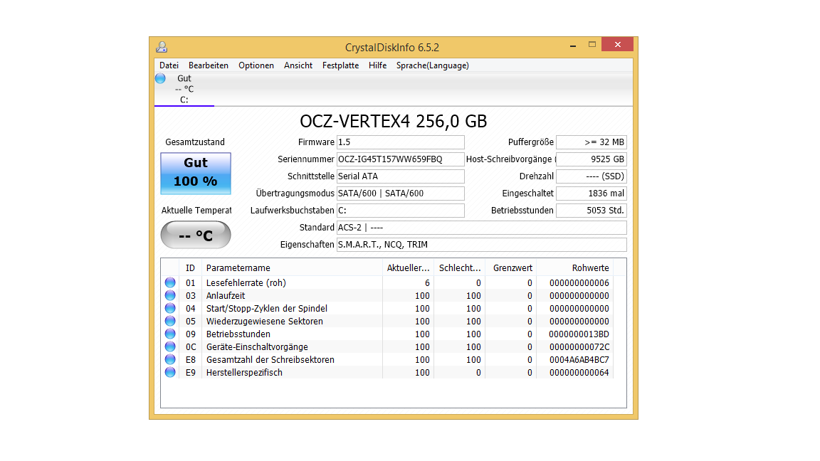Click the Schnittstelle field with Serial ATA
The height and width of the screenshot is (461, 820).
tap(400, 176)
